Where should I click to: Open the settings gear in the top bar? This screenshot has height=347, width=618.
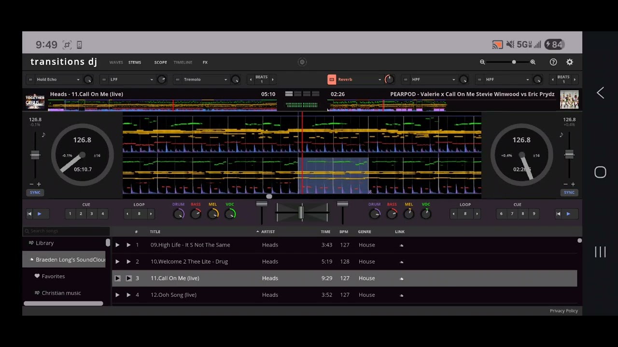(x=570, y=62)
